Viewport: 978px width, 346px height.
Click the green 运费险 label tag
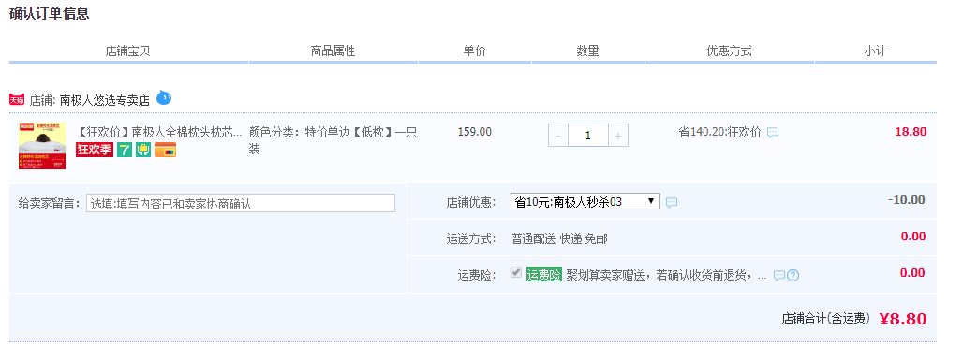(544, 274)
